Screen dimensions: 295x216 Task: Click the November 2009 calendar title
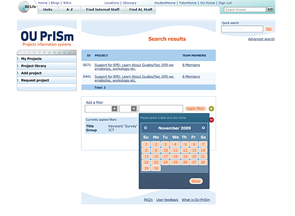pyautogui.click(x=175, y=128)
